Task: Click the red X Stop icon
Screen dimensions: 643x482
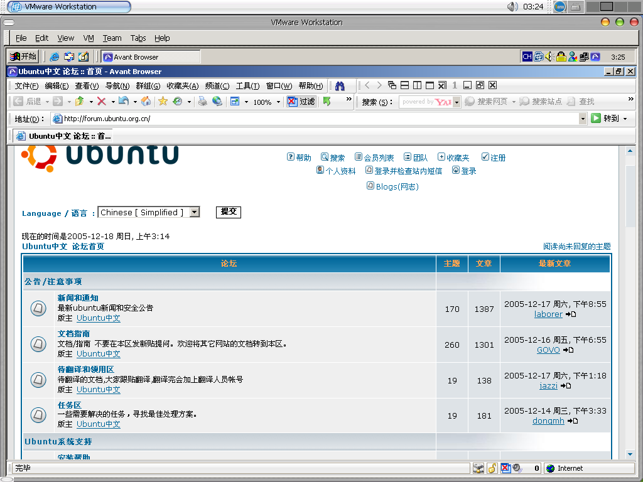Action: coord(102,101)
